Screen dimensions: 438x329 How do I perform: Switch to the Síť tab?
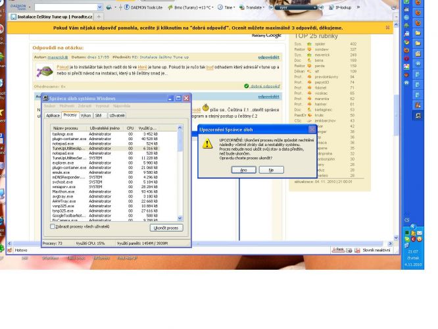[99, 115]
